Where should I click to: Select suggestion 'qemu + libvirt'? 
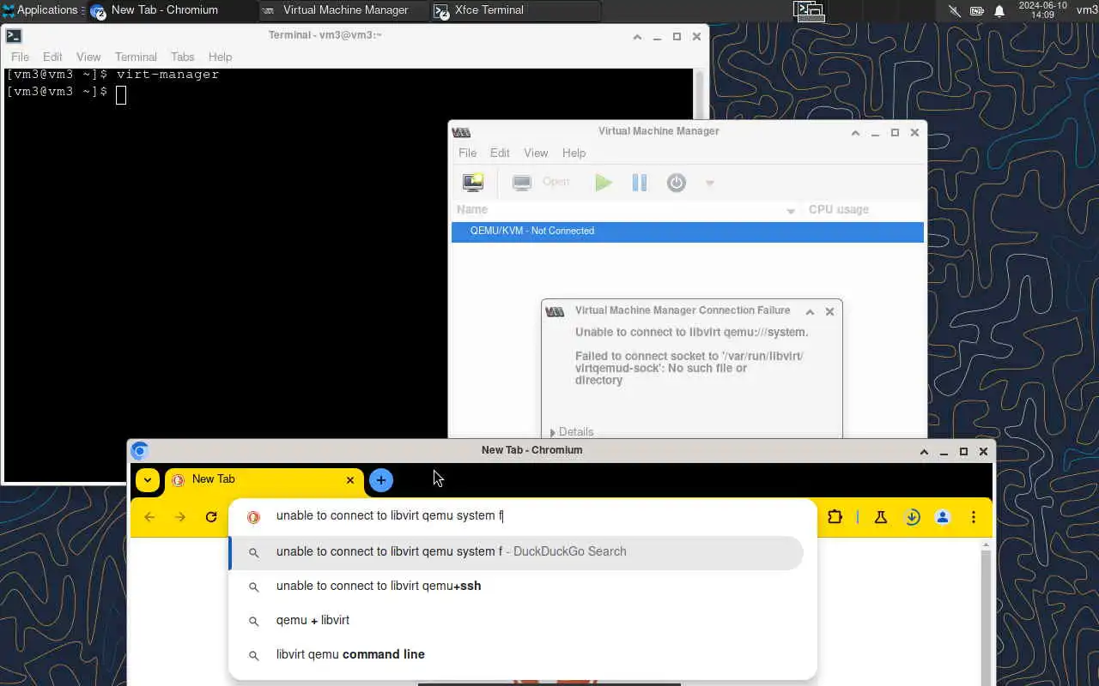tap(516, 621)
